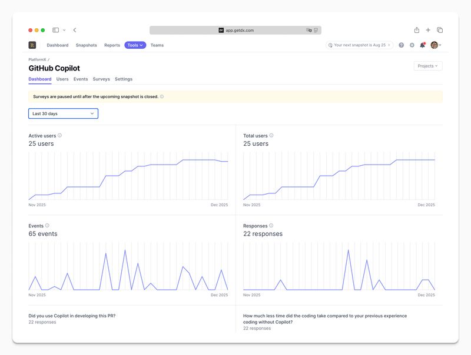Open the settings gear icon
Image resolution: width=471 pixels, height=355 pixels.
412,45
